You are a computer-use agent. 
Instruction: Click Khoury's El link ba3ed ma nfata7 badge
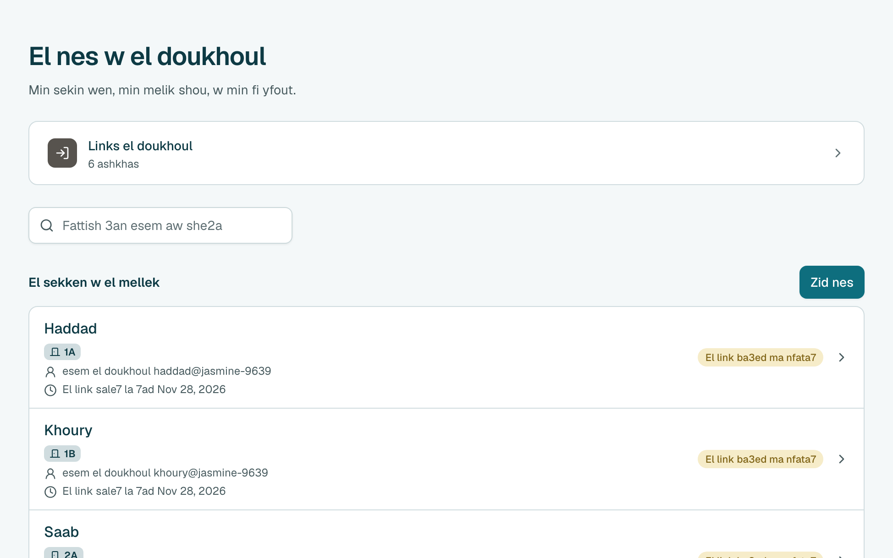[x=761, y=459]
